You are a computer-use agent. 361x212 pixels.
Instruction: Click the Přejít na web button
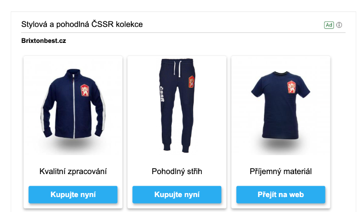tap(281, 195)
